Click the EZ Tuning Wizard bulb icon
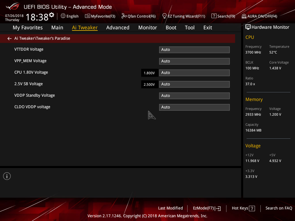This screenshot has height=221, width=295. 164,16
